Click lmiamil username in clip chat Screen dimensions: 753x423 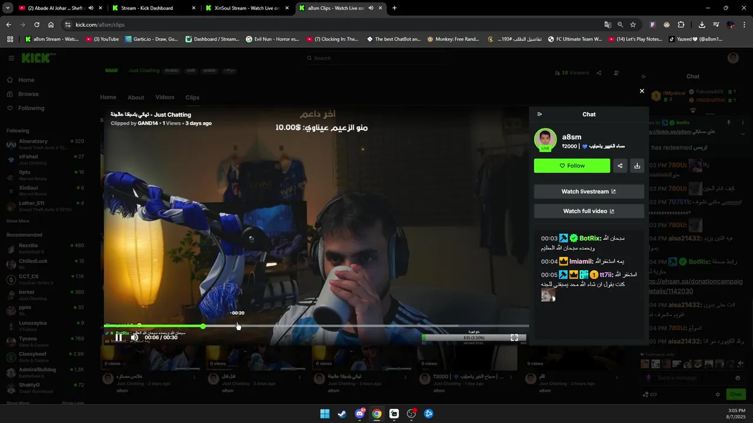[581, 261]
